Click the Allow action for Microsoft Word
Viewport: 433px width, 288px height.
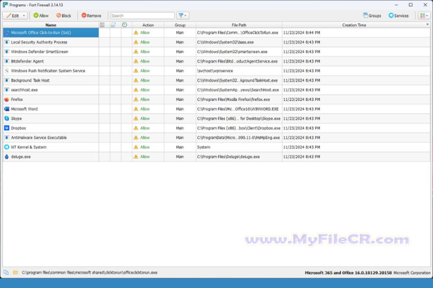tap(145, 109)
